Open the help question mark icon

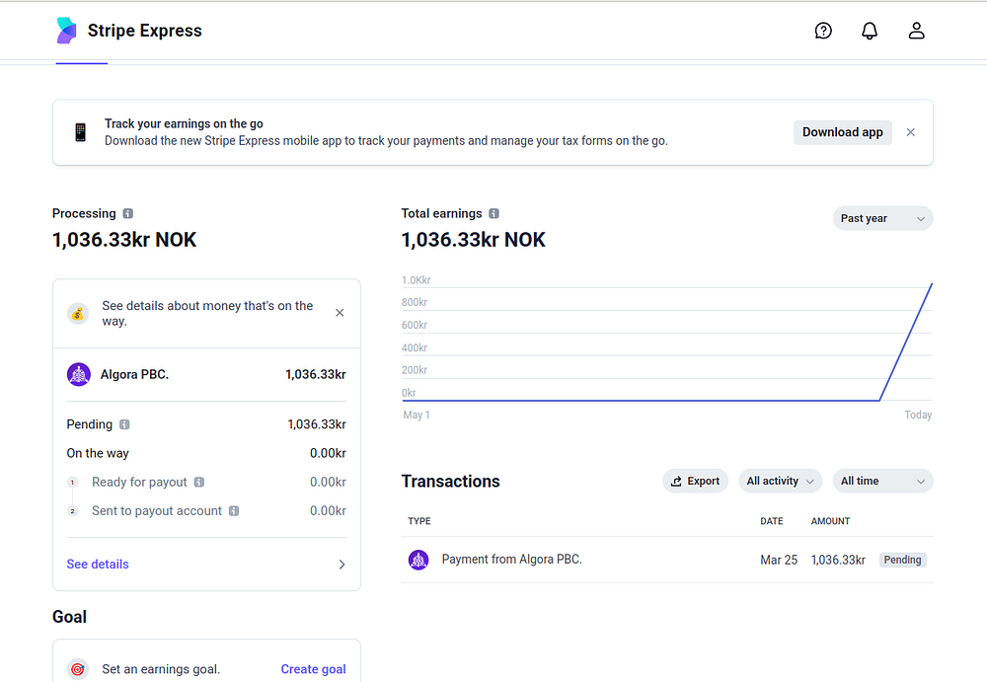click(x=823, y=31)
